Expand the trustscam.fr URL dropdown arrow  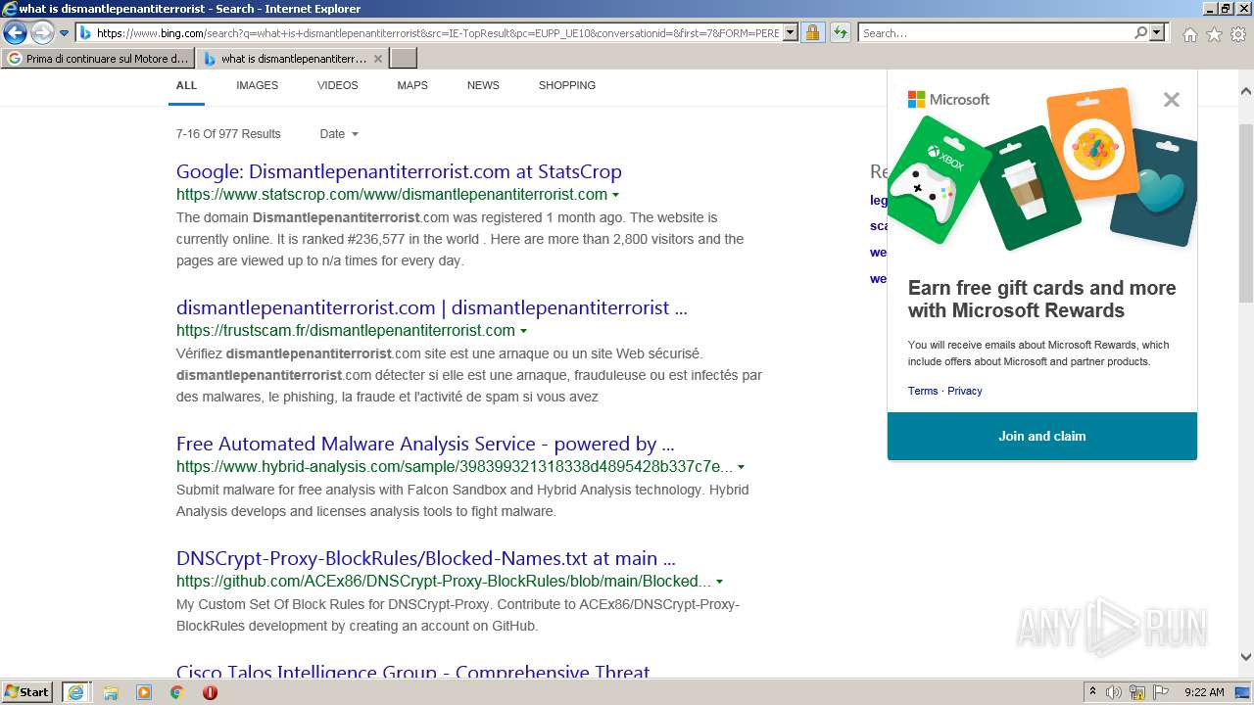pos(523,331)
